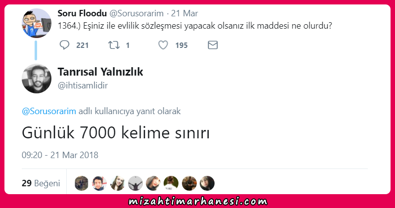Click third liker avatar, blonde woman
Viewport: 395px width, 208px height.
(117, 183)
